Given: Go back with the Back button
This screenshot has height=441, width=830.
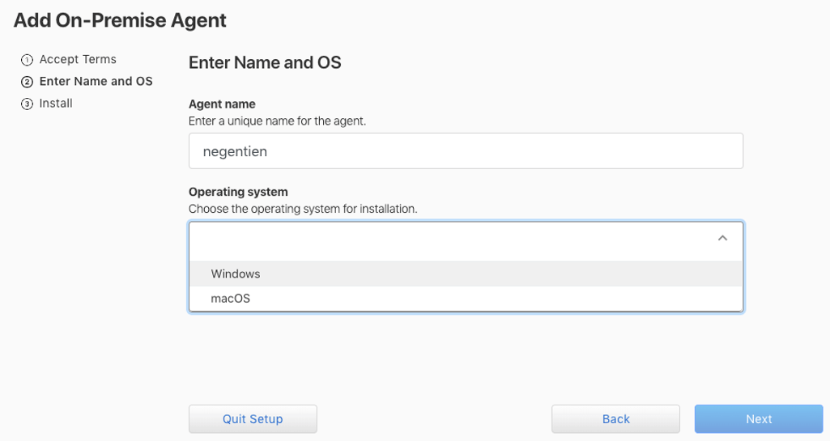Looking at the screenshot, I should (615, 419).
